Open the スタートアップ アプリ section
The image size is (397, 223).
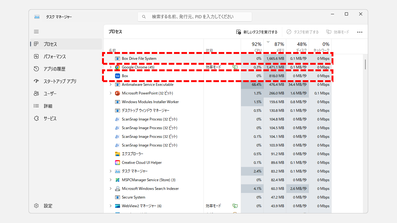[x=59, y=81]
